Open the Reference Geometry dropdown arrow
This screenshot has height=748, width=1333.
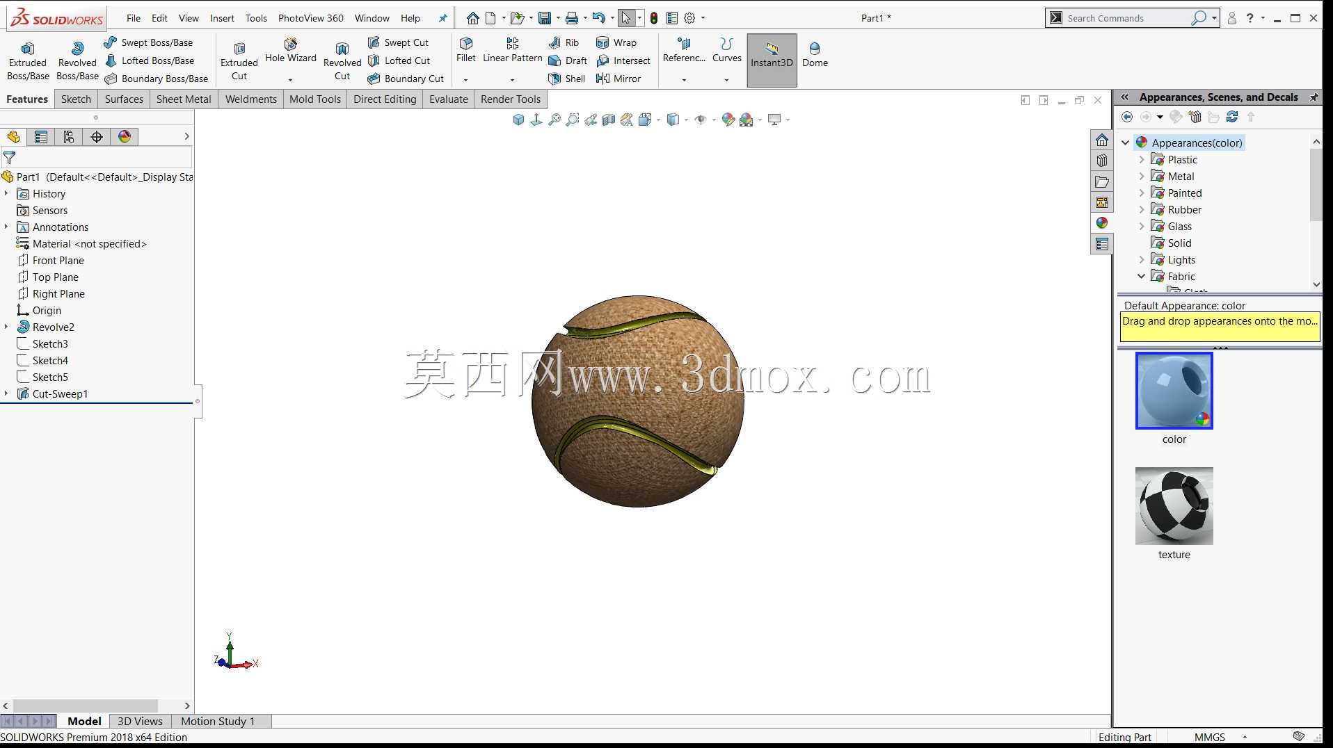coord(684,79)
